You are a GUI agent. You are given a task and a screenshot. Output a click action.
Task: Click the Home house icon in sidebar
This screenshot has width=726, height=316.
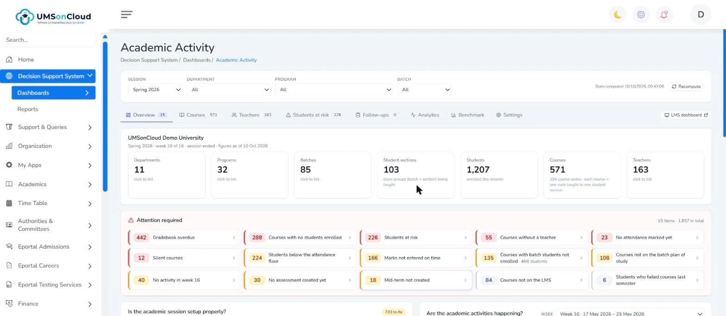coord(9,60)
